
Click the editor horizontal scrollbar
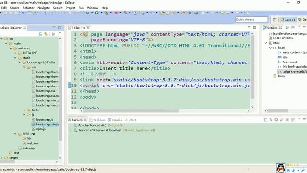point(131,111)
